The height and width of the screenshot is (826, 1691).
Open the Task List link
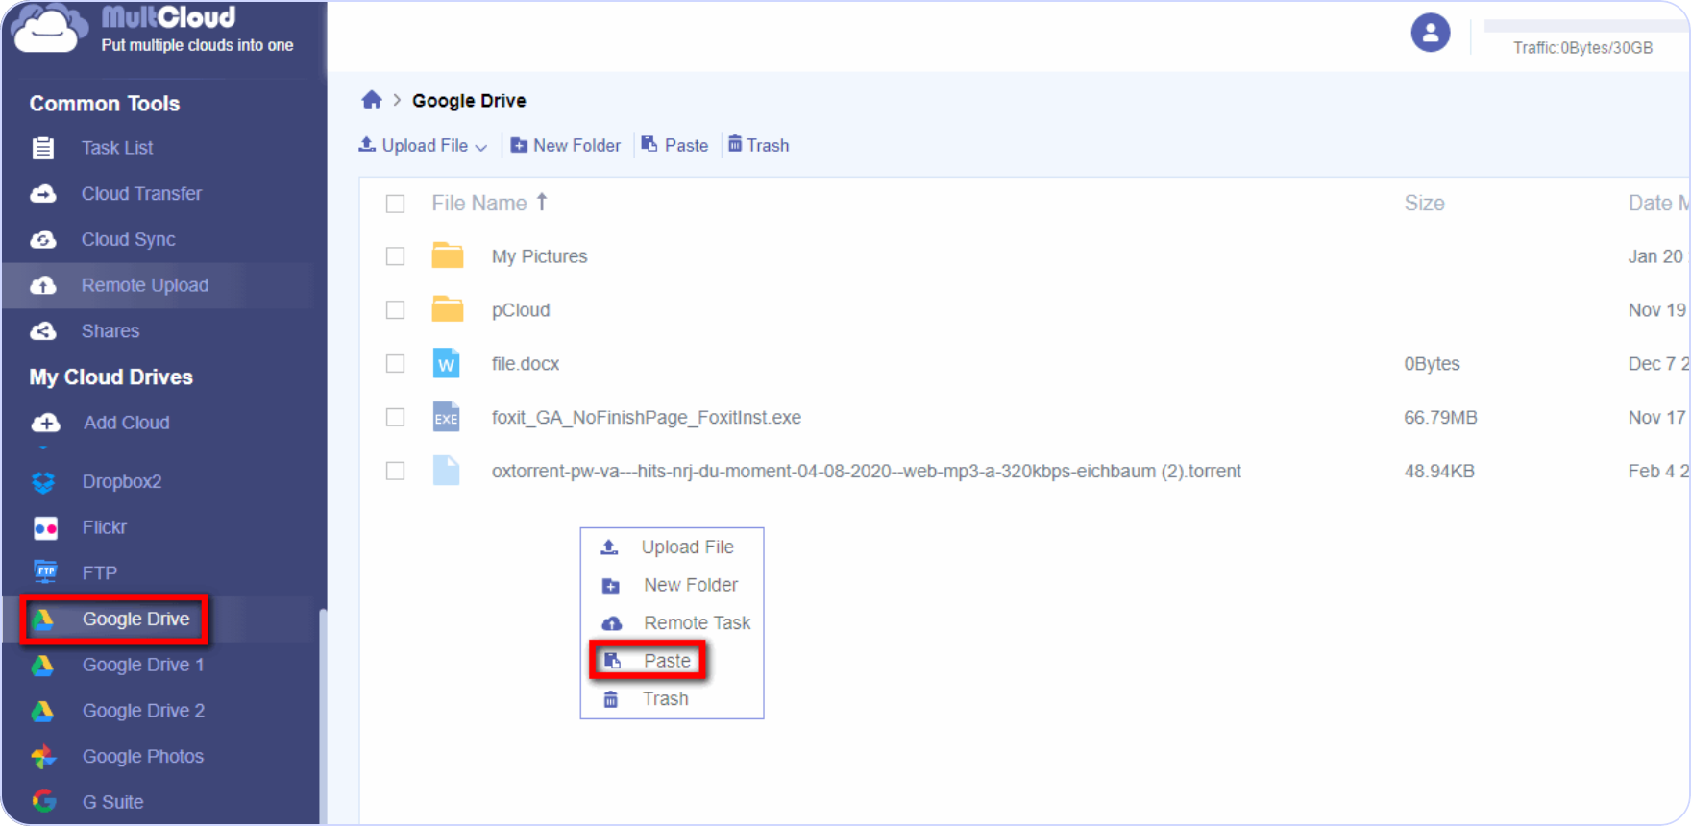(117, 148)
